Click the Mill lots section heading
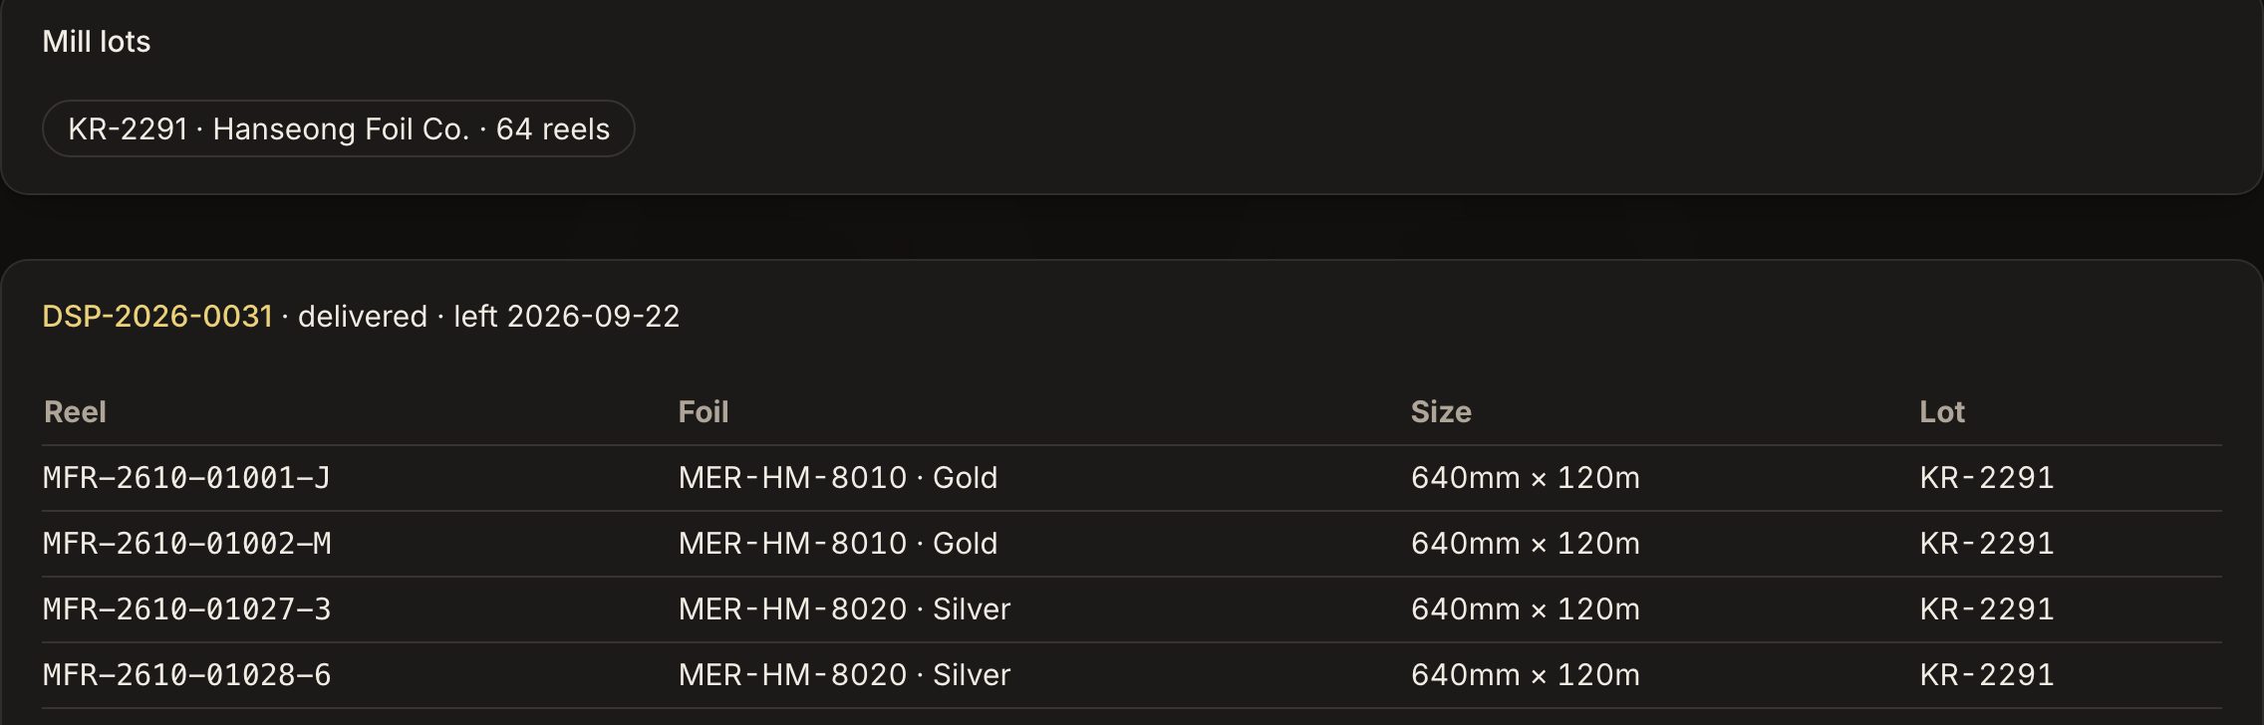The width and height of the screenshot is (2264, 725). (x=97, y=42)
